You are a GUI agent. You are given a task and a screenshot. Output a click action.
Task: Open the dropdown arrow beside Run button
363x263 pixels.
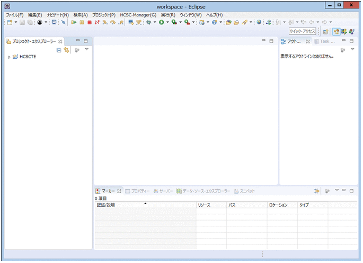[x=167, y=22]
